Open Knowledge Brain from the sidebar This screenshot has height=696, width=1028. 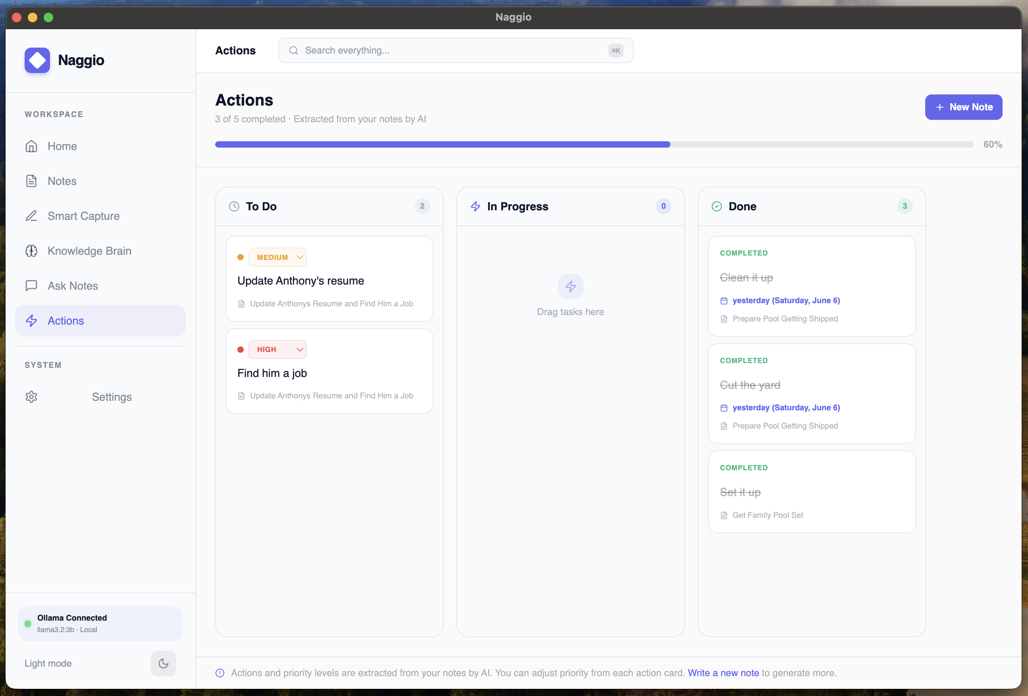(x=100, y=251)
